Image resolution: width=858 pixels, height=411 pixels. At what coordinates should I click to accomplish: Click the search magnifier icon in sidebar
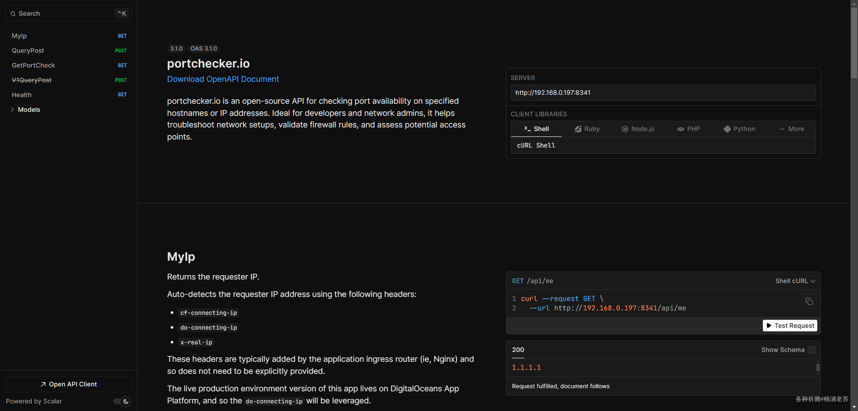coord(13,14)
